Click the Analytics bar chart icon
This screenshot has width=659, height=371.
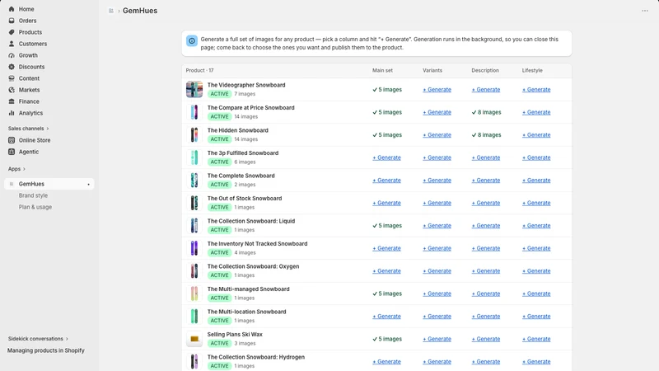(x=12, y=113)
